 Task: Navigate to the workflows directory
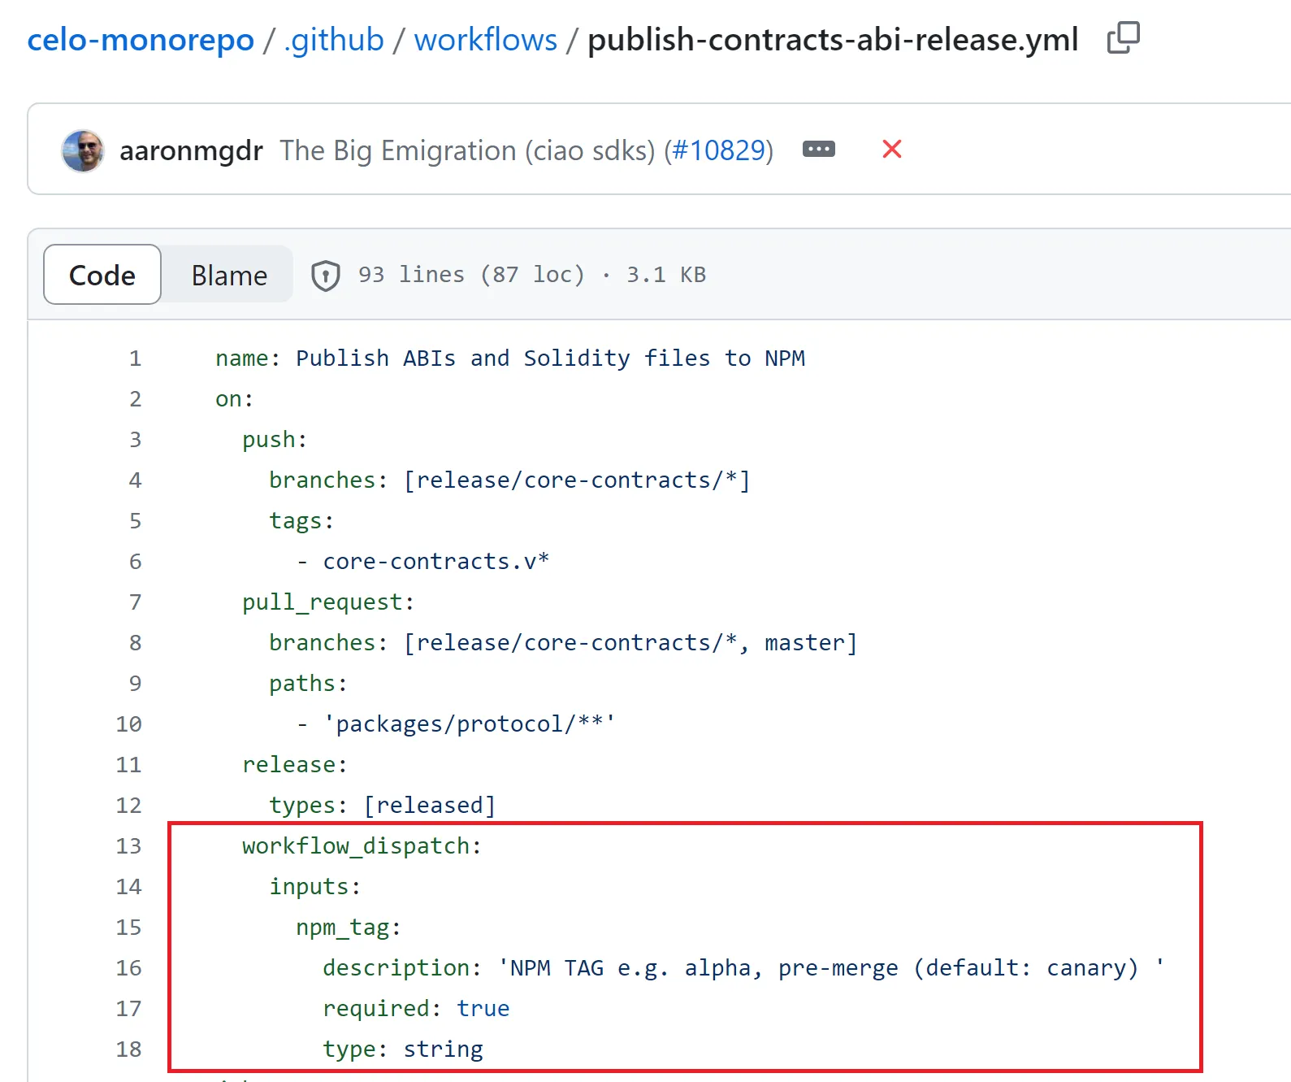(485, 40)
